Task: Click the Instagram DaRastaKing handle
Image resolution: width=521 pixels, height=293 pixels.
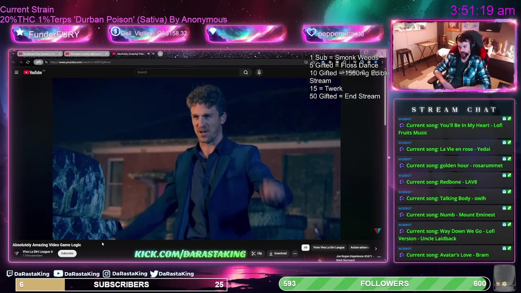Action: coord(125,274)
